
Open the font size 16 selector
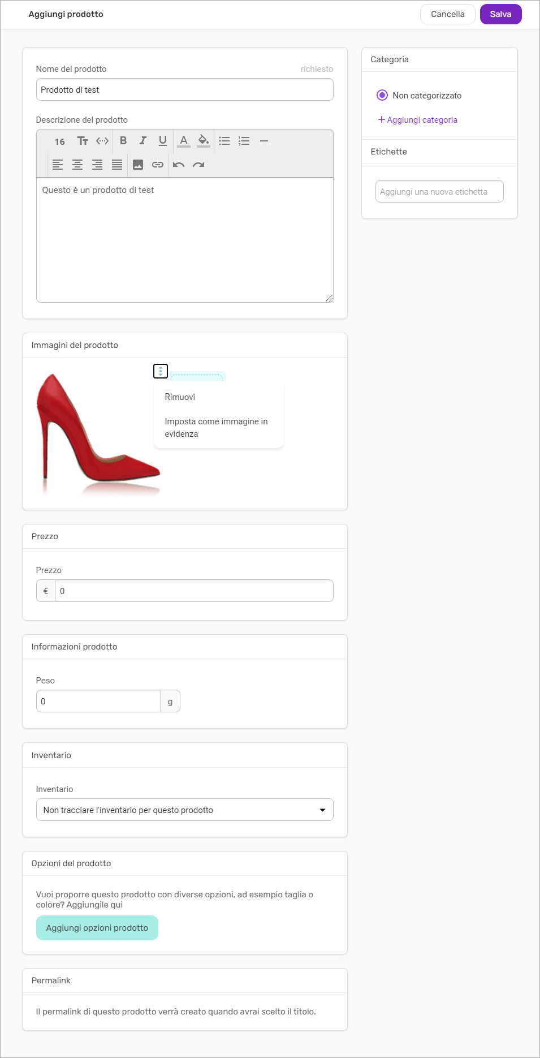(x=59, y=141)
